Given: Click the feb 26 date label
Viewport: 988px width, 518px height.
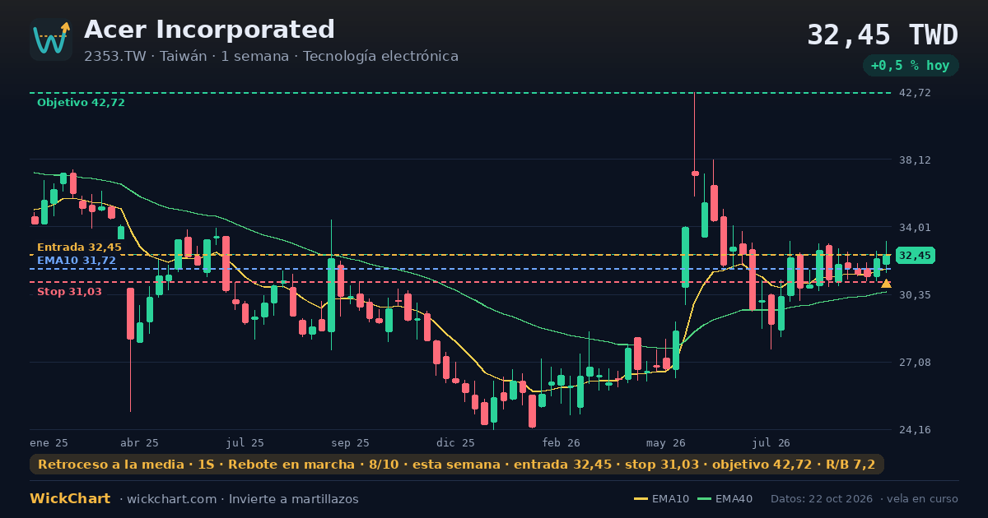Looking at the screenshot, I should tap(561, 443).
